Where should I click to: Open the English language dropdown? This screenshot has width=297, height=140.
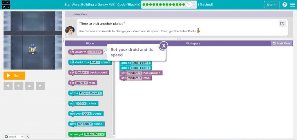(14, 137)
